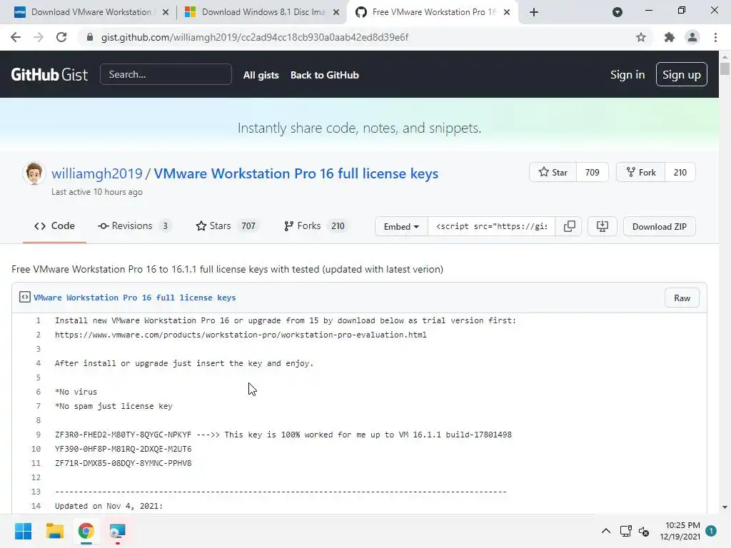Screen dimensions: 731x548
Task: Open williamgh2019 profile link
Action: click(x=97, y=173)
